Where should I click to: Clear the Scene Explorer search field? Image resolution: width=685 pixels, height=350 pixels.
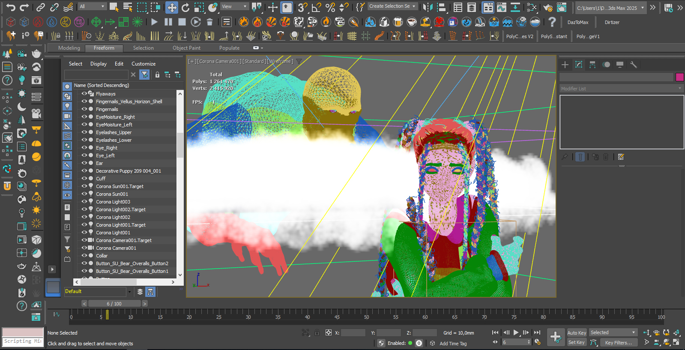click(x=133, y=75)
